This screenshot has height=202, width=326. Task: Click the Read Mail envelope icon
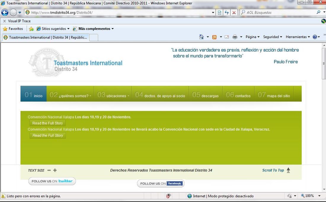click(227, 37)
